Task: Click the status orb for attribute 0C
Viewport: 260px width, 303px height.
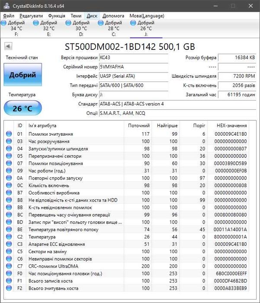Action: point(9,185)
